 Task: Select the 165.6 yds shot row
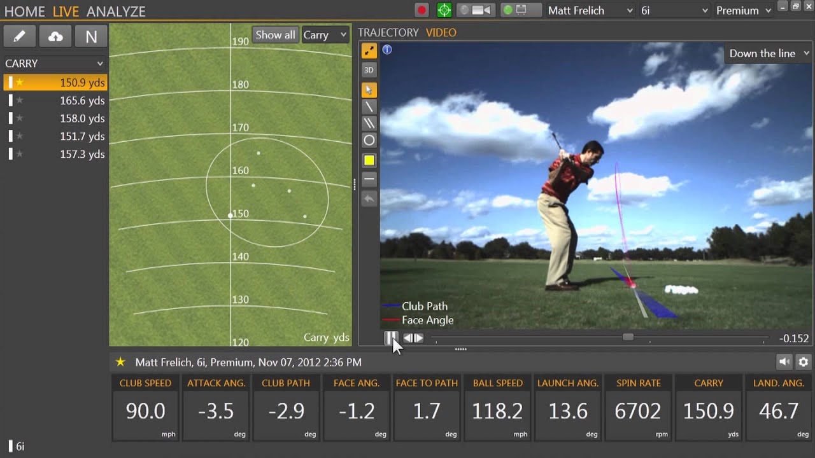click(x=55, y=101)
